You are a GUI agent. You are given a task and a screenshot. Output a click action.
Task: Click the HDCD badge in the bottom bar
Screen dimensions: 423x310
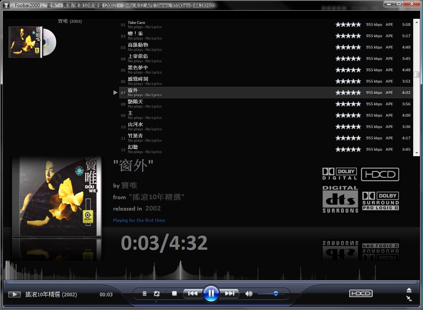pos(361,293)
